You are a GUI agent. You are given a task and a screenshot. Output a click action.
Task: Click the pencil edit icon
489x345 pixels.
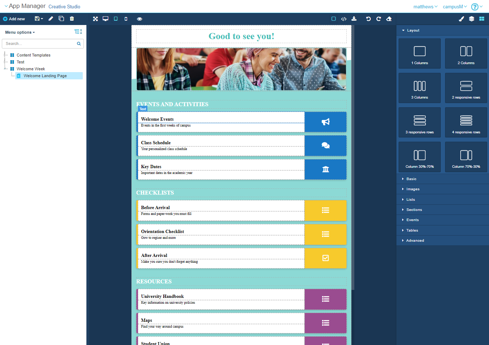click(x=51, y=19)
